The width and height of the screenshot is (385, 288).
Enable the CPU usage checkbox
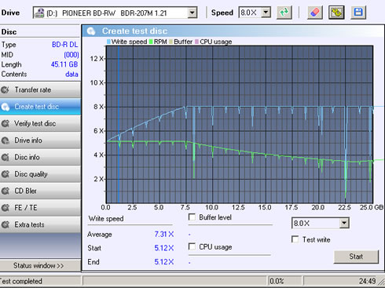(x=192, y=246)
